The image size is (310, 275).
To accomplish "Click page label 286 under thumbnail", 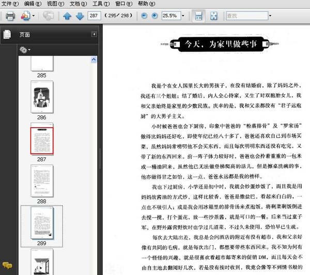I will (x=42, y=117).
